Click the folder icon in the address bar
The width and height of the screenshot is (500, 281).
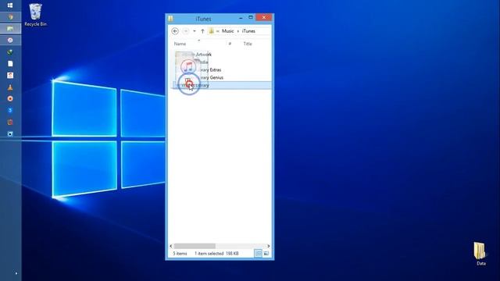tap(211, 31)
